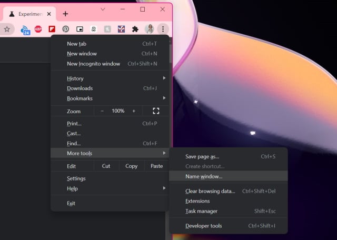
Task: Open the Extensions puzzle piece menu
Action: (x=135, y=29)
